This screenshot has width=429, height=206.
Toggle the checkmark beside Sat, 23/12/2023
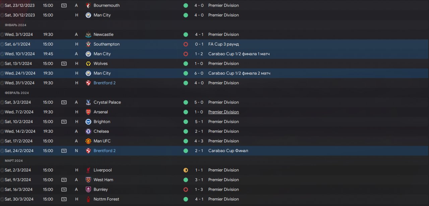pyautogui.click(x=2, y=5)
